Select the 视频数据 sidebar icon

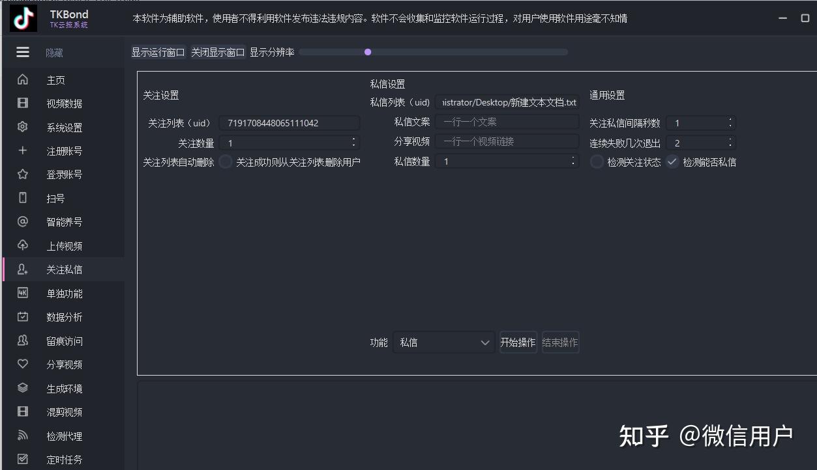pyautogui.click(x=22, y=103)
